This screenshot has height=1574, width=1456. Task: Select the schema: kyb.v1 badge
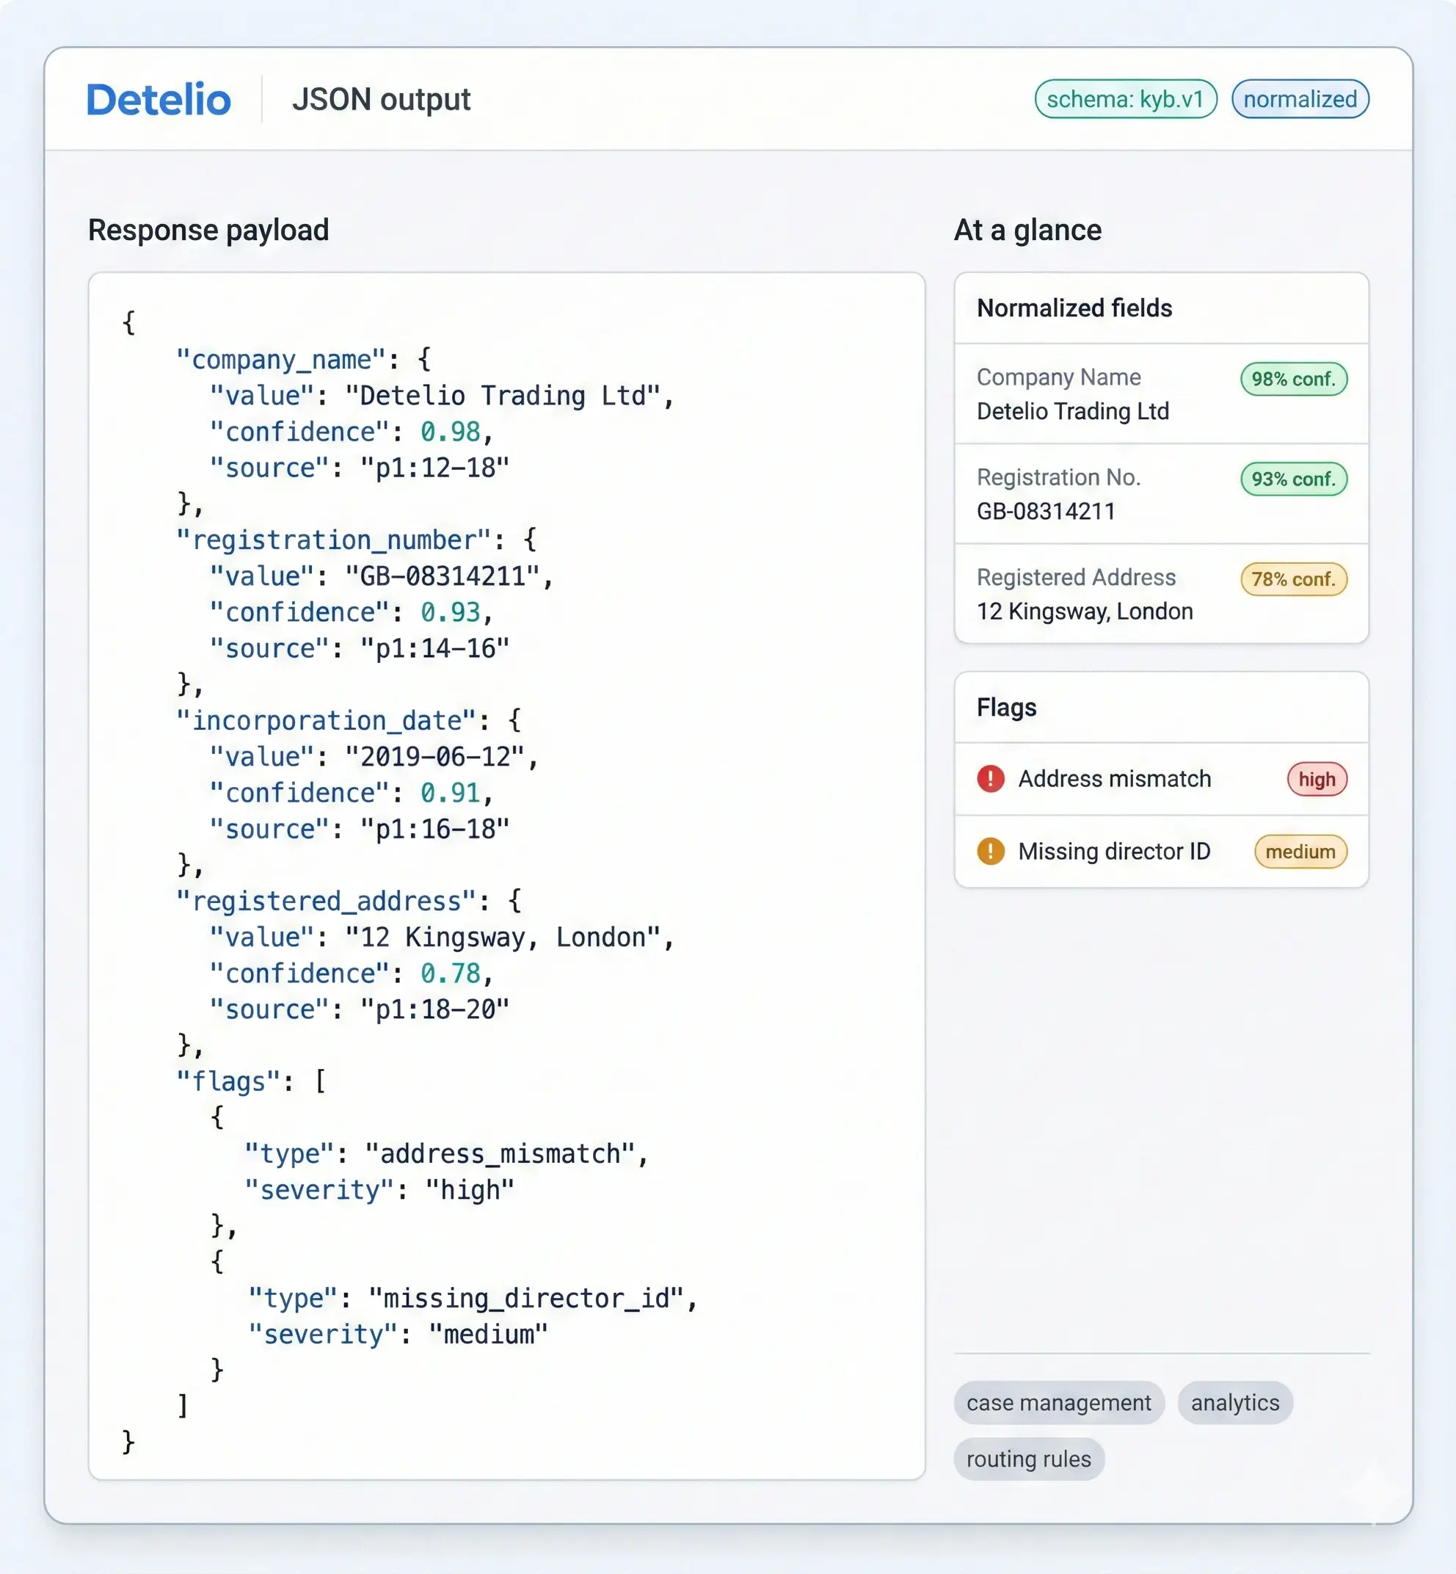(x=1126, y=99)
